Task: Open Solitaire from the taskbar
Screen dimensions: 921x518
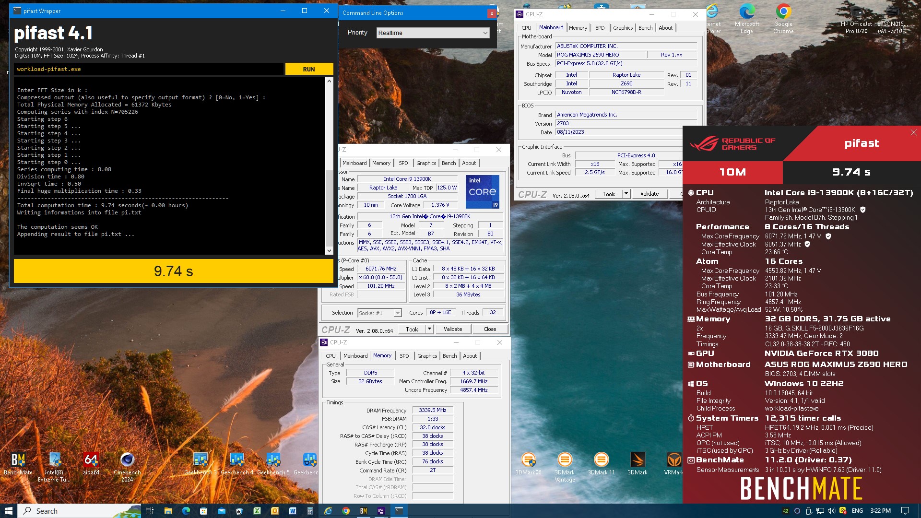Action: (x=239, y=511)
